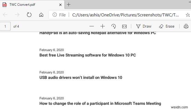Switch to the TWC Cionvert.pdf tab
This screenshot has width=191, height=110.
(25, 4)
